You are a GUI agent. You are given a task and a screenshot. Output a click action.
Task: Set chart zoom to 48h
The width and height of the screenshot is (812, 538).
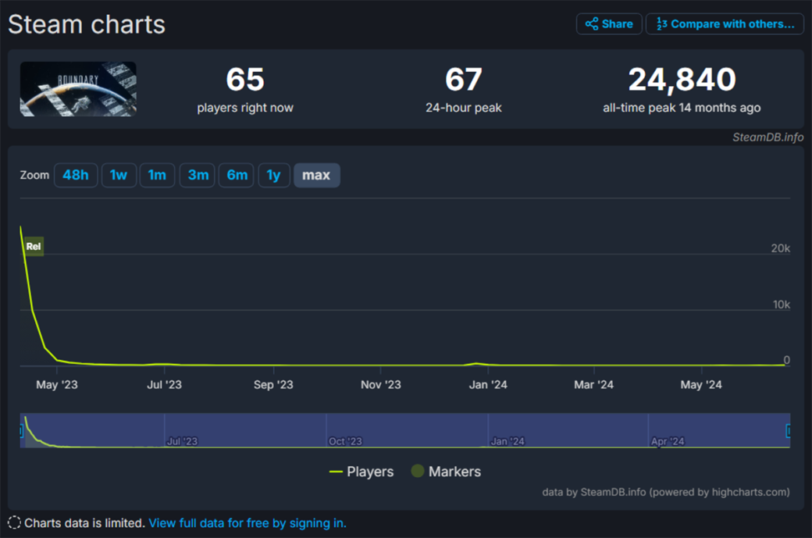point(76,175)
